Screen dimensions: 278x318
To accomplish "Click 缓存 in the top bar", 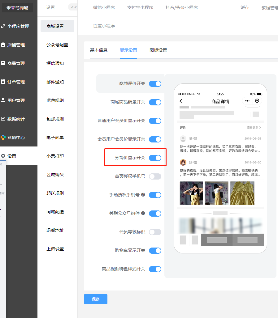I will [x=245, y=7].
